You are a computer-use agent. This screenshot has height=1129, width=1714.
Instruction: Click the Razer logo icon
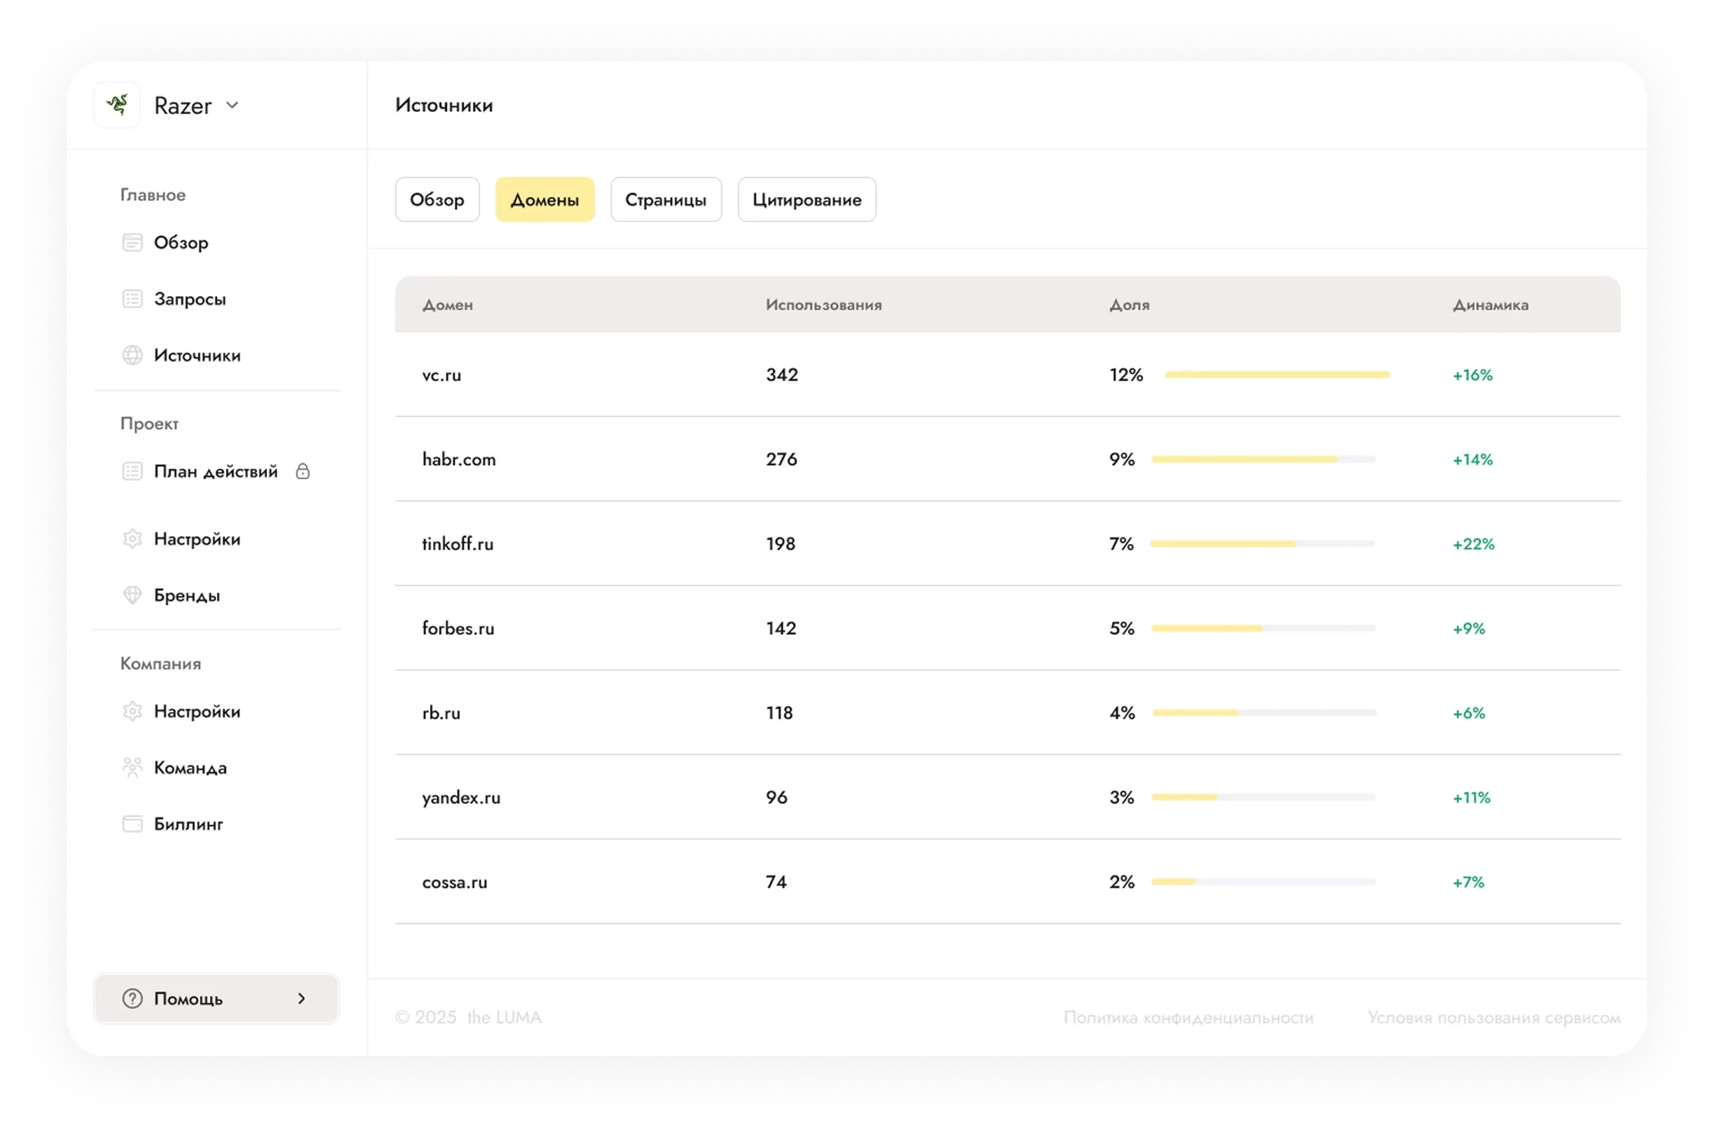[x=117, y=104]
